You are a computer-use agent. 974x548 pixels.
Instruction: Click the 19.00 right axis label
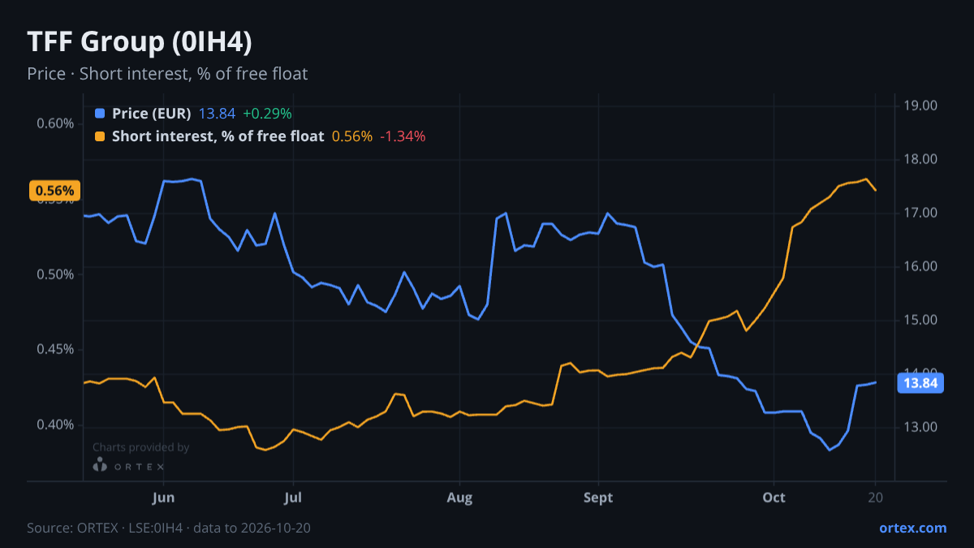(921, 106)
